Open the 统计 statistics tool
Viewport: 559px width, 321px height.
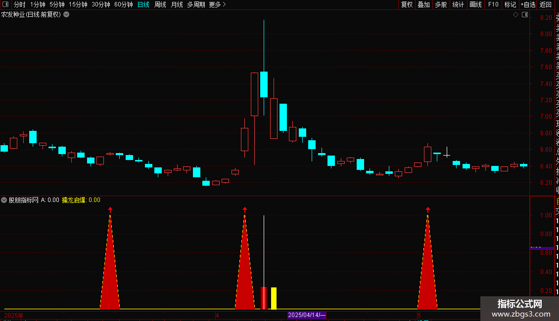click(458, 4)
